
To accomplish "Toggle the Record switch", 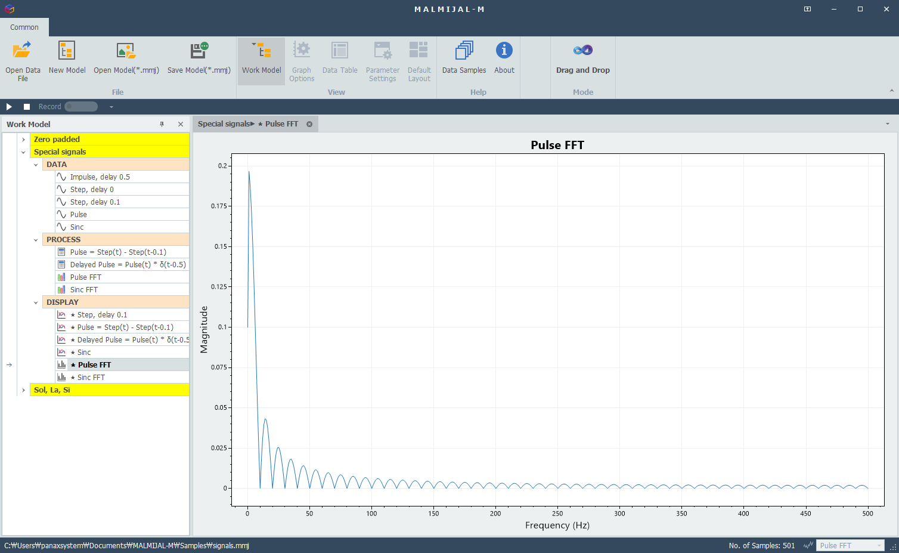I will coord(81,107).
